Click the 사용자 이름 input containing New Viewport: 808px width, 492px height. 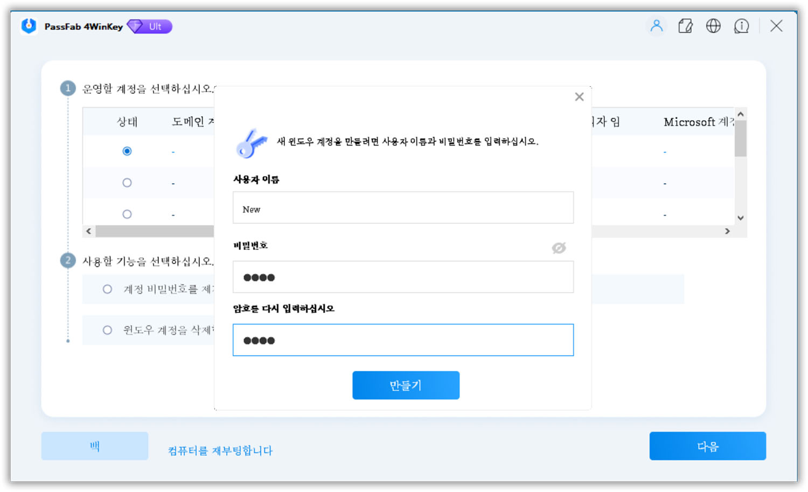[403, 207]
